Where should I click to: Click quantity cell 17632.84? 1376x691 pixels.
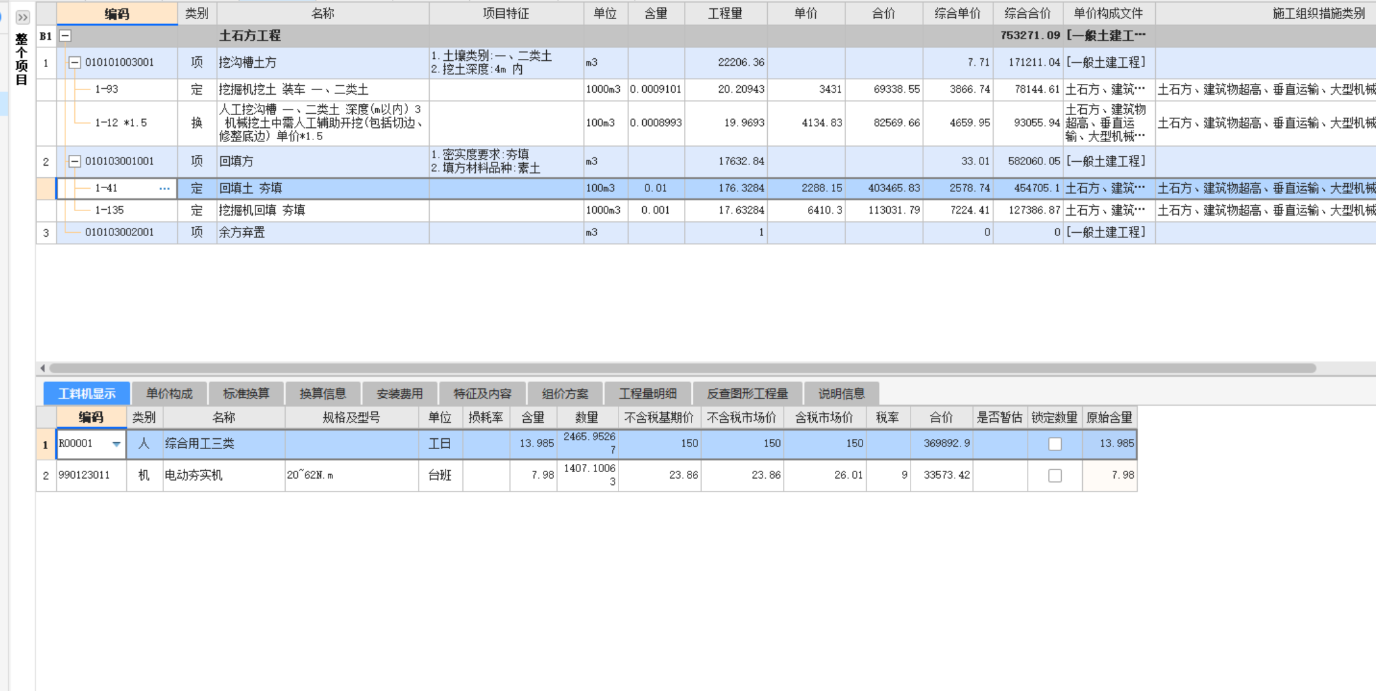[725, 161]
